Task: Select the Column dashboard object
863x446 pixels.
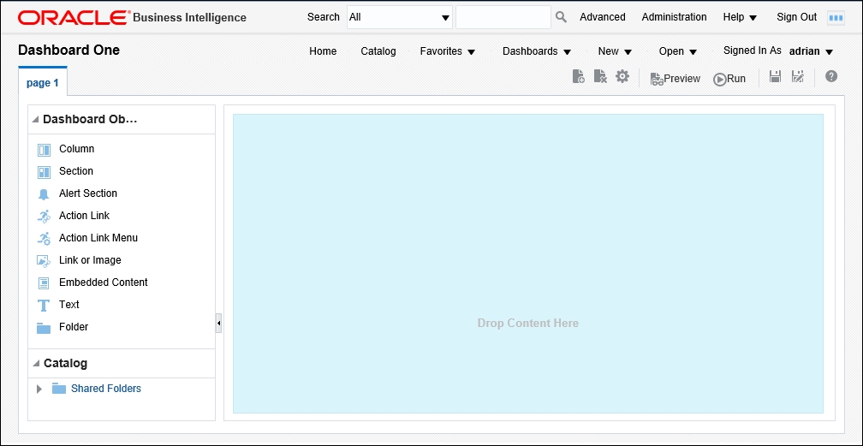Action: 66,149
